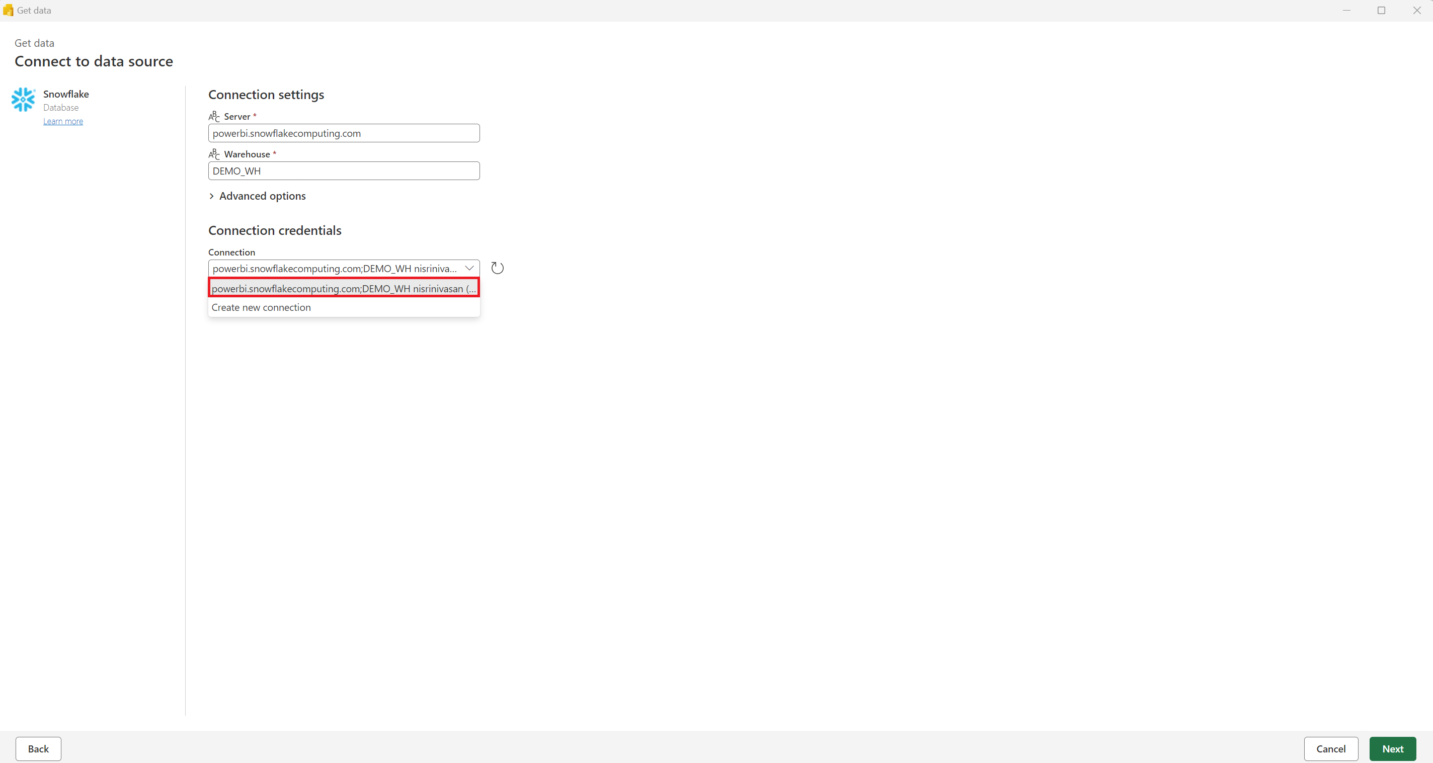Click the Warehouse field icon
This screenshot has width=1433, height=763.
(213, 153)
